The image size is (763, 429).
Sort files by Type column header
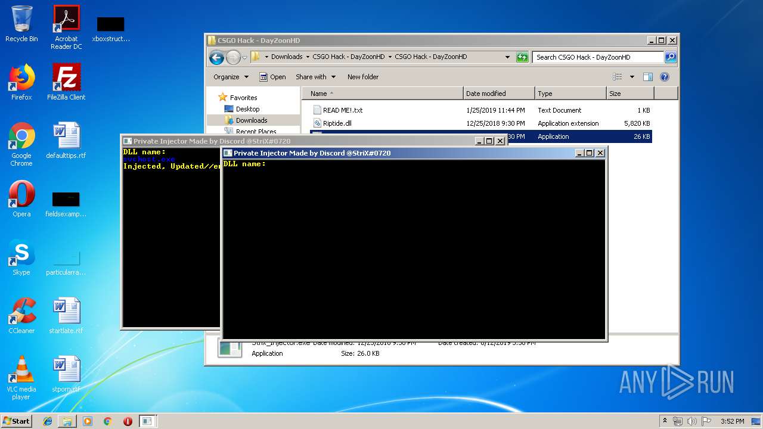tap(570, 94)
